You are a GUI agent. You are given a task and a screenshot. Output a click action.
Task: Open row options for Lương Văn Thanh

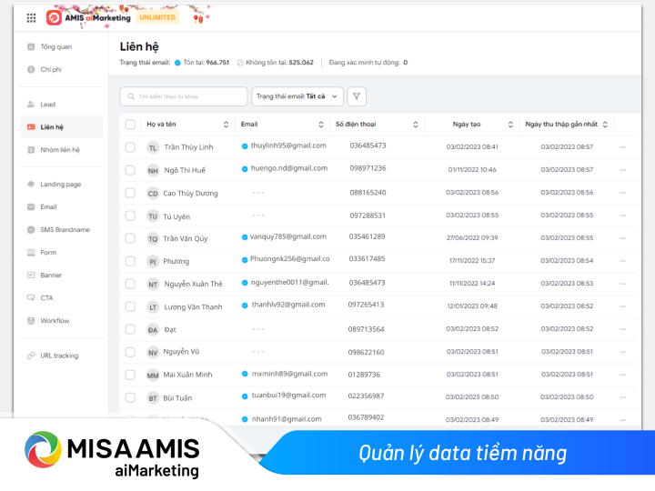click(x=623, y=306)
